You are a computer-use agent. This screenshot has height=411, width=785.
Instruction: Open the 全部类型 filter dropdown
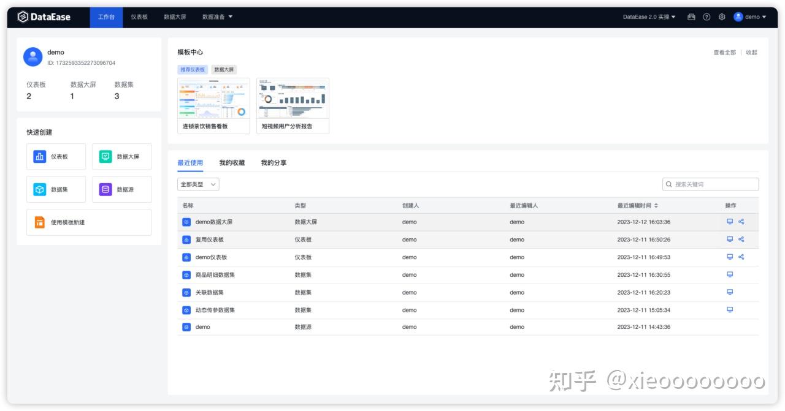[198, 184]
